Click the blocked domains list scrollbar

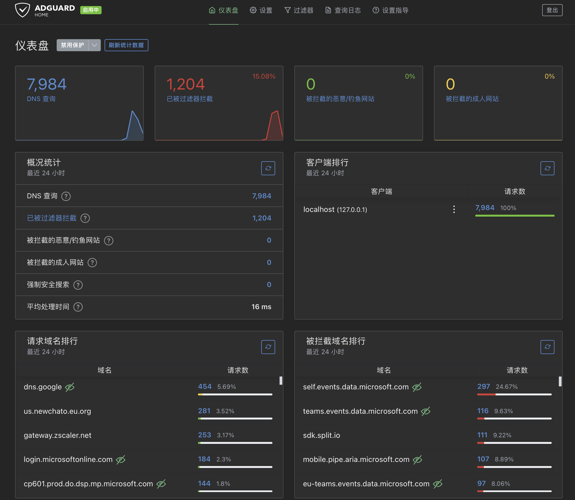[x=560, y=381]
